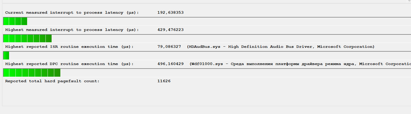Click the HDAudBus.sys driver description text

tap(280, 47)
